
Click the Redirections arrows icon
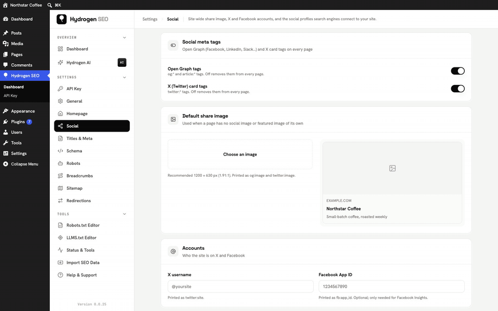point(60,201)
